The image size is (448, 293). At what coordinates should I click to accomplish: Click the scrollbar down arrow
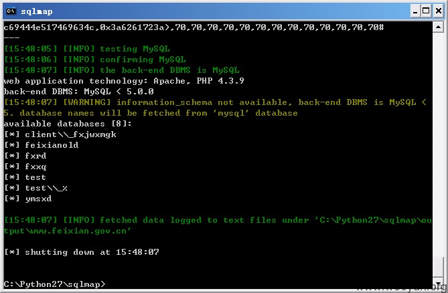pos(438,283)
